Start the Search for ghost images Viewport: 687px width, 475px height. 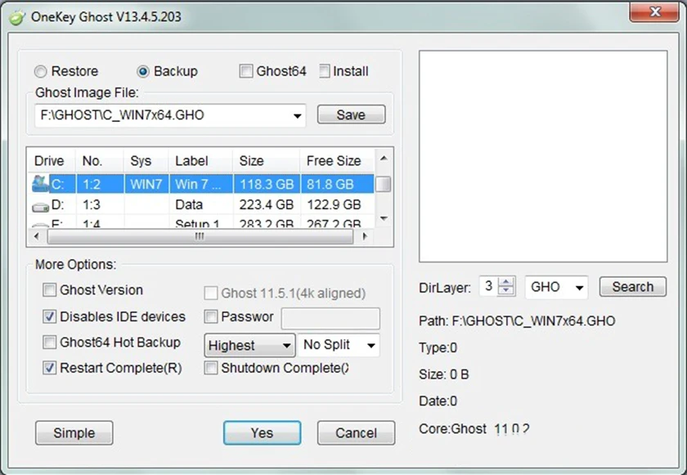(632, 287)
